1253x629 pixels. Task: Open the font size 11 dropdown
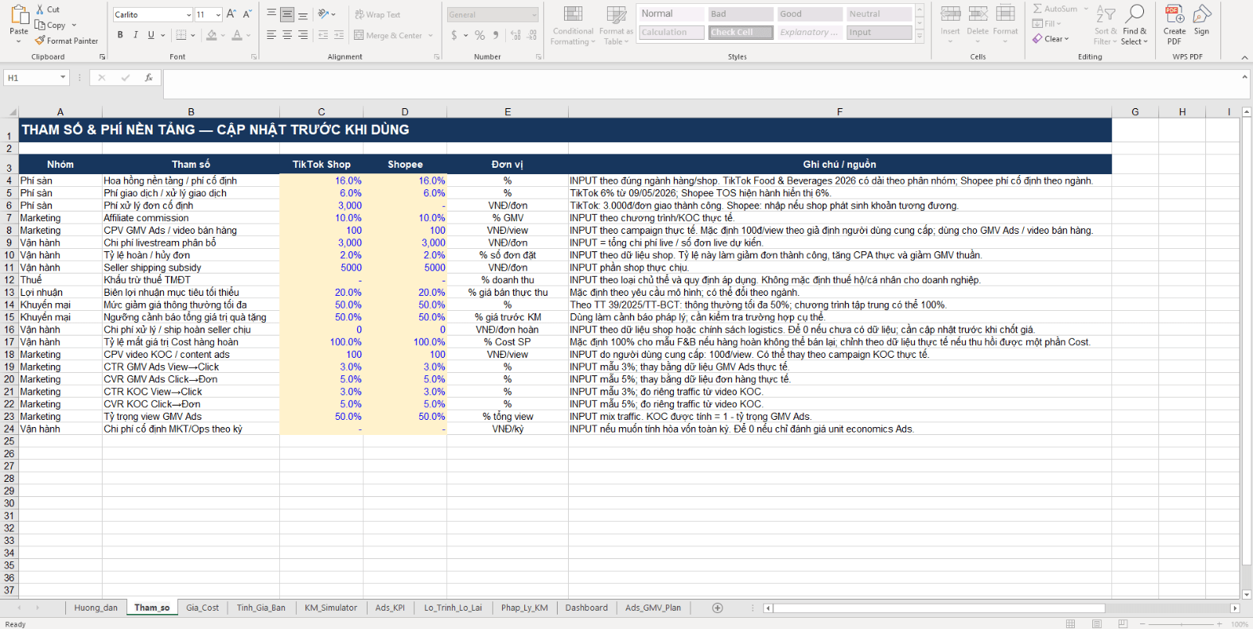click(x=218, y=15)
